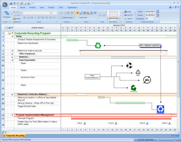Collapse the Setup activity group
181x142 pixels.
12,36
